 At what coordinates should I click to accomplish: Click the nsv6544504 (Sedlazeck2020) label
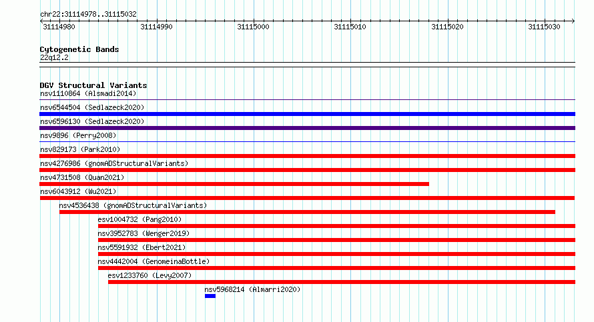click(x=92, y=107)
